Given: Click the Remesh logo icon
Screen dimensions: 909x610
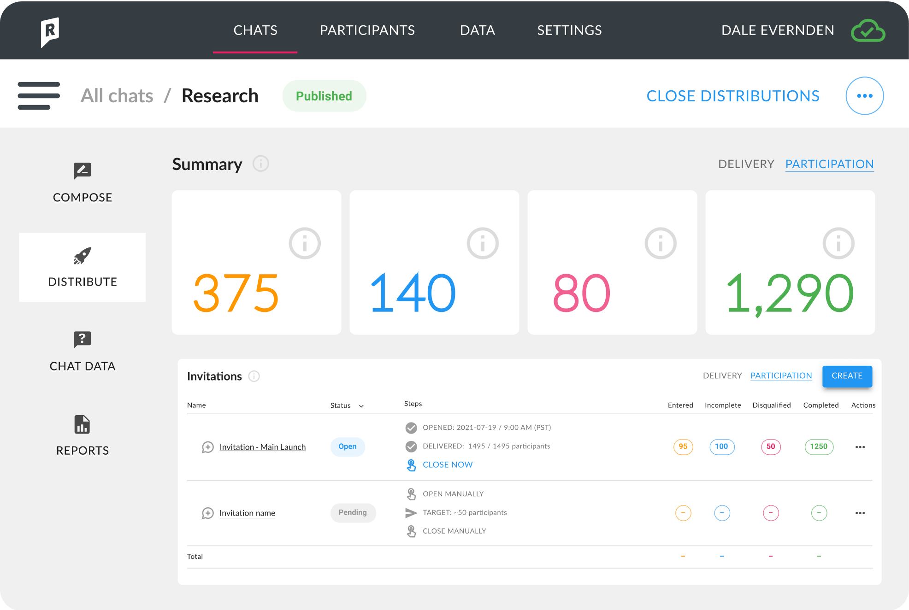Looking at the screenshot, I should click(x=50, y=32).
